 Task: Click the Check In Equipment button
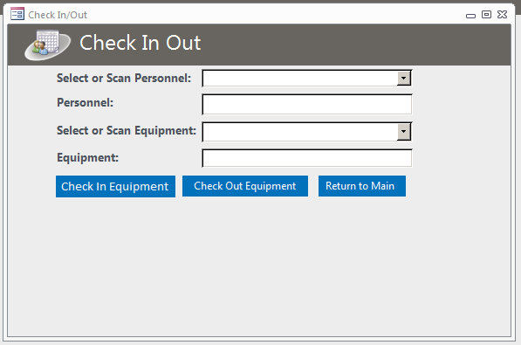[x=115, y=187]
